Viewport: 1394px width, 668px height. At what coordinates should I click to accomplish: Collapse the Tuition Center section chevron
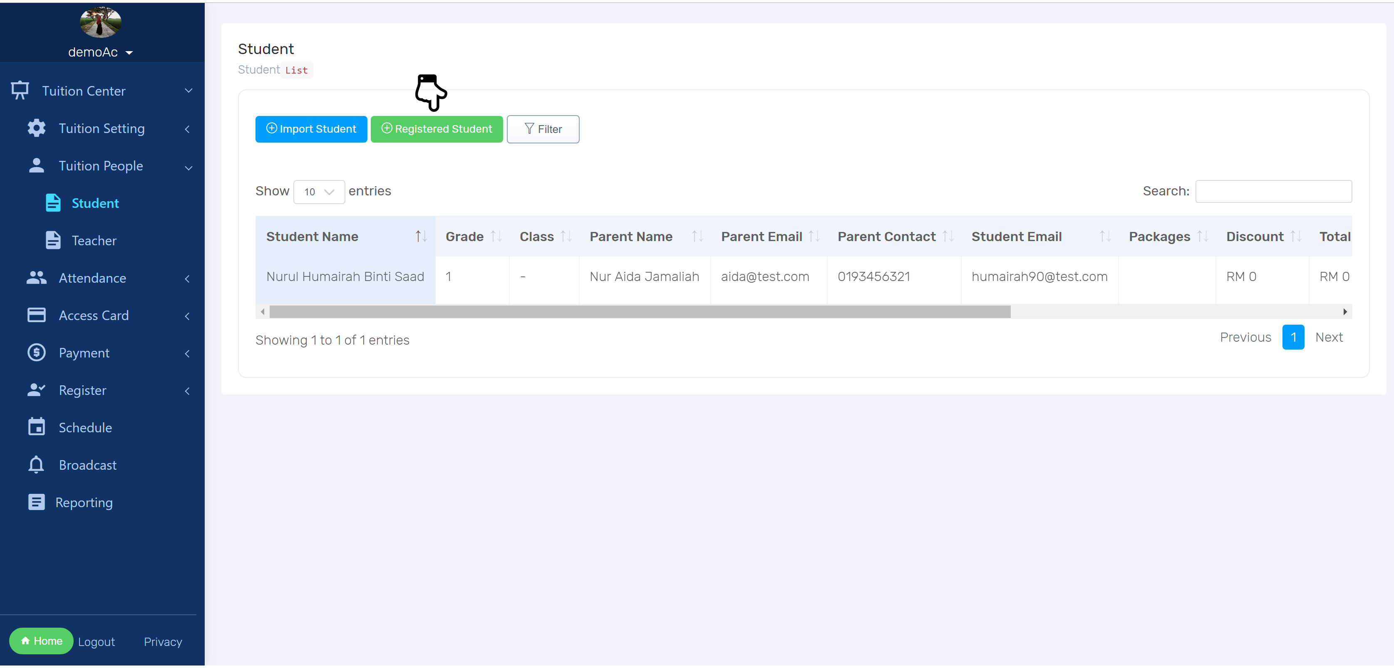click(189, 91)
